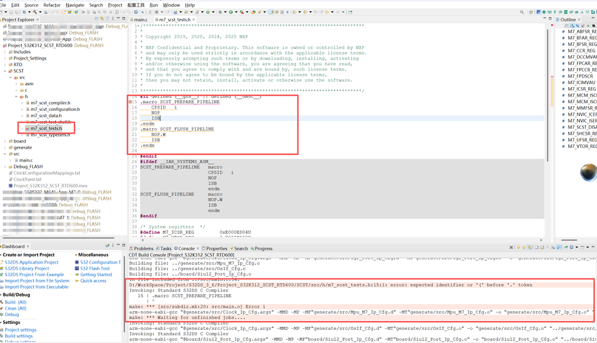Open the Project menu
The height and width of the screenshot is (343, 597).
pyautogui.click(x=115, y=5)
